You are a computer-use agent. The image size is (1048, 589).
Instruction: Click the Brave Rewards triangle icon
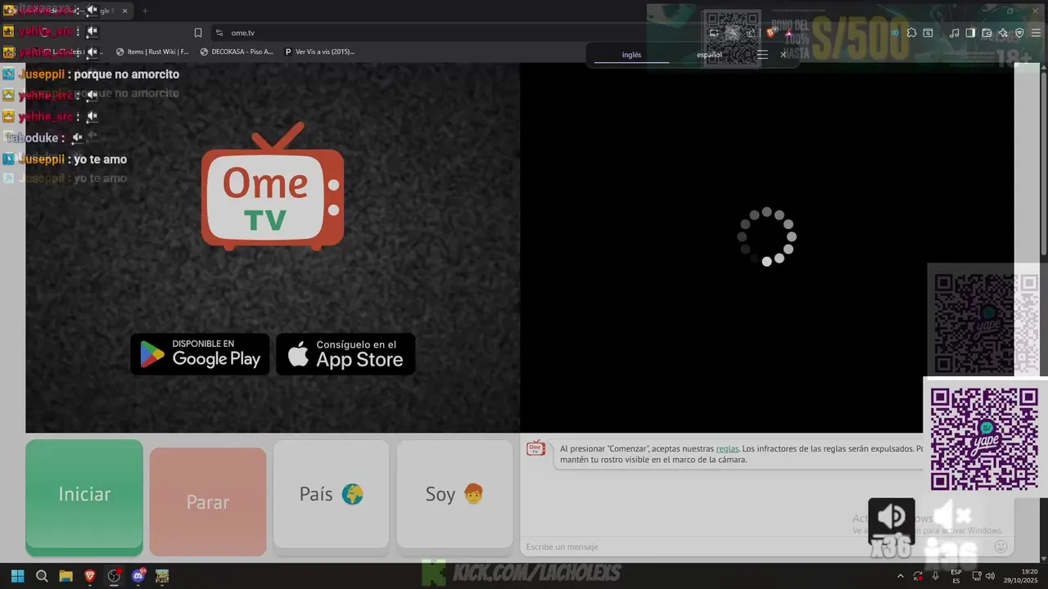(788, 33)
